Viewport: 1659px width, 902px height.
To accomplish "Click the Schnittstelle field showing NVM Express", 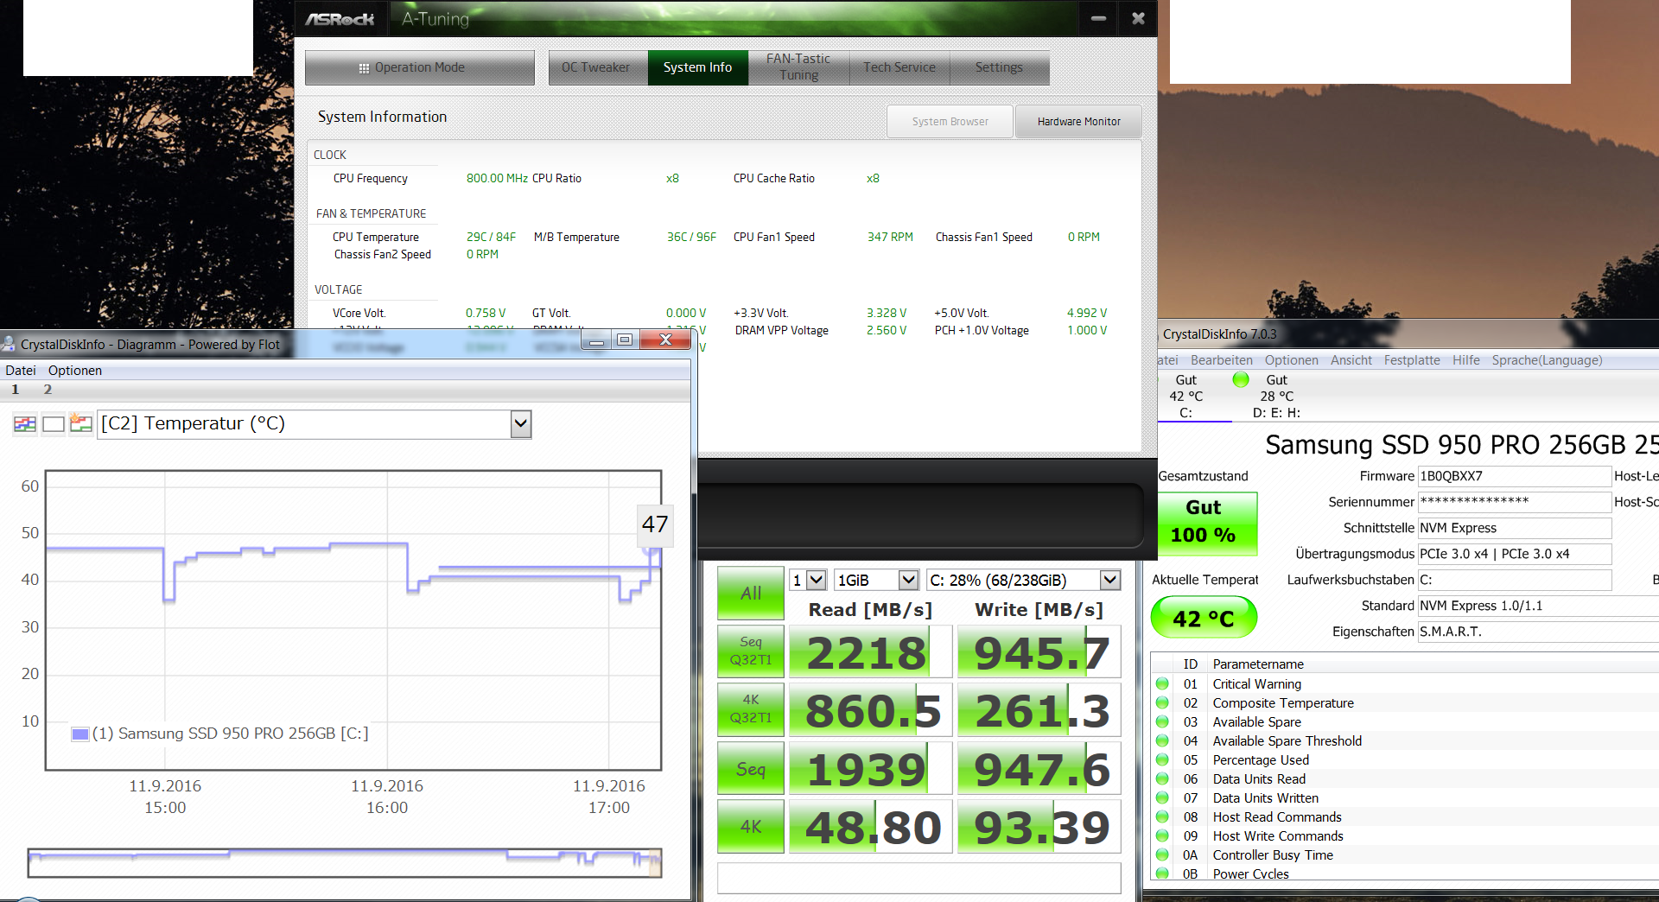I will (1515, 528).
